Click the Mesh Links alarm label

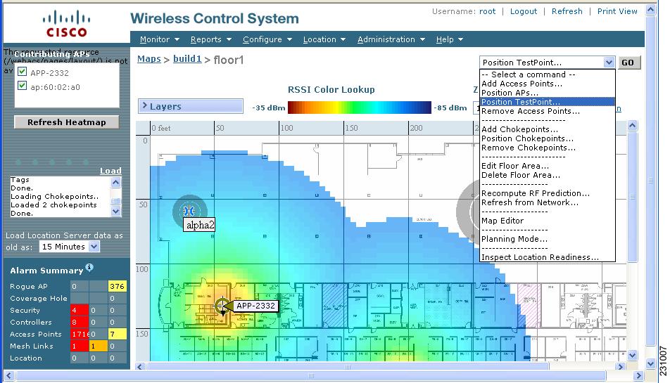32,346
